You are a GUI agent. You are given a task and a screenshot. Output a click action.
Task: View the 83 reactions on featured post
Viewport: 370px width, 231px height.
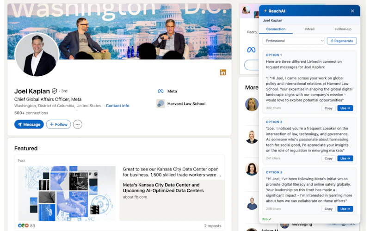pyautogui.click(x=26, y=225)
